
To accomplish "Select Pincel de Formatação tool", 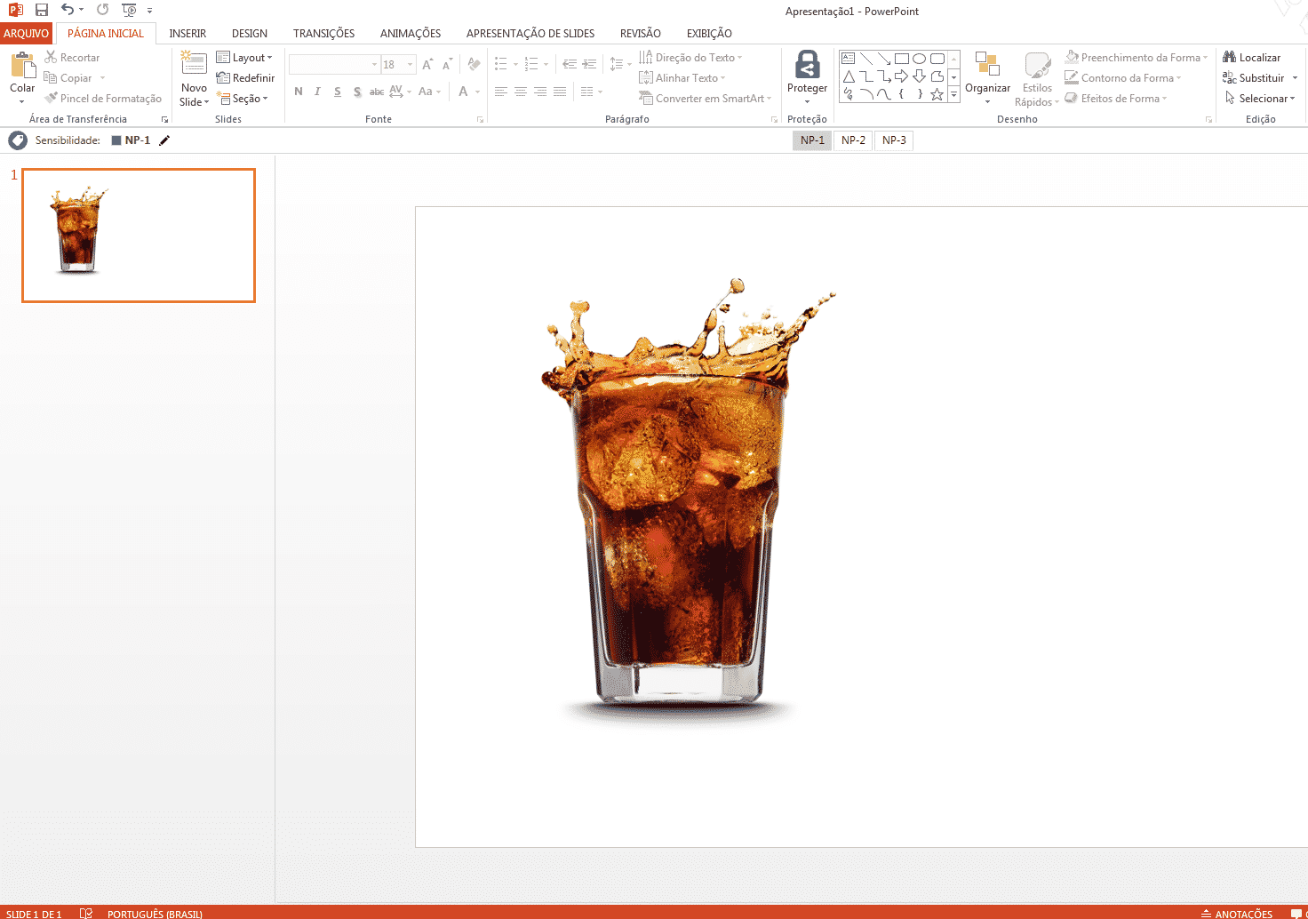I will (x=103, y=98).
